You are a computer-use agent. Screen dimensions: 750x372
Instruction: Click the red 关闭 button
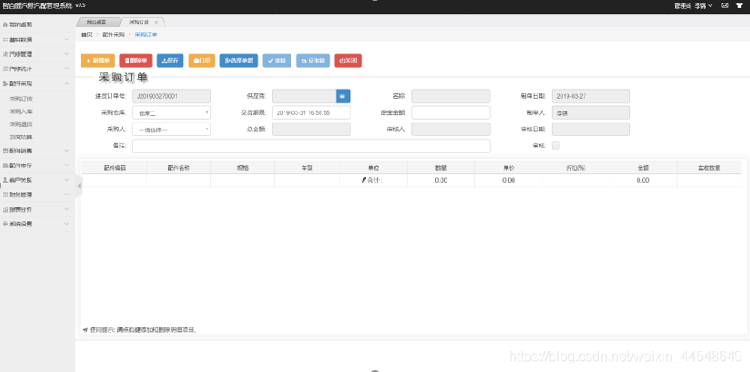(x=348, y=61)
